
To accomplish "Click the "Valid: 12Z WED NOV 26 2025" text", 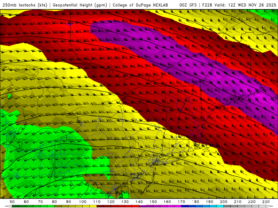I will (x=245, y=5).
